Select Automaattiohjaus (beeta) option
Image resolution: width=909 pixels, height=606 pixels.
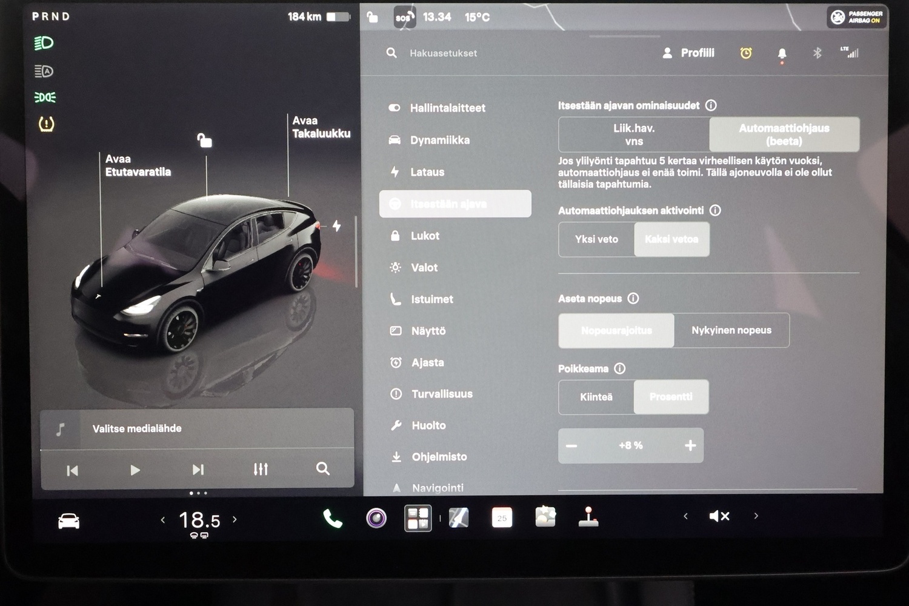click(x=784, y=135)
